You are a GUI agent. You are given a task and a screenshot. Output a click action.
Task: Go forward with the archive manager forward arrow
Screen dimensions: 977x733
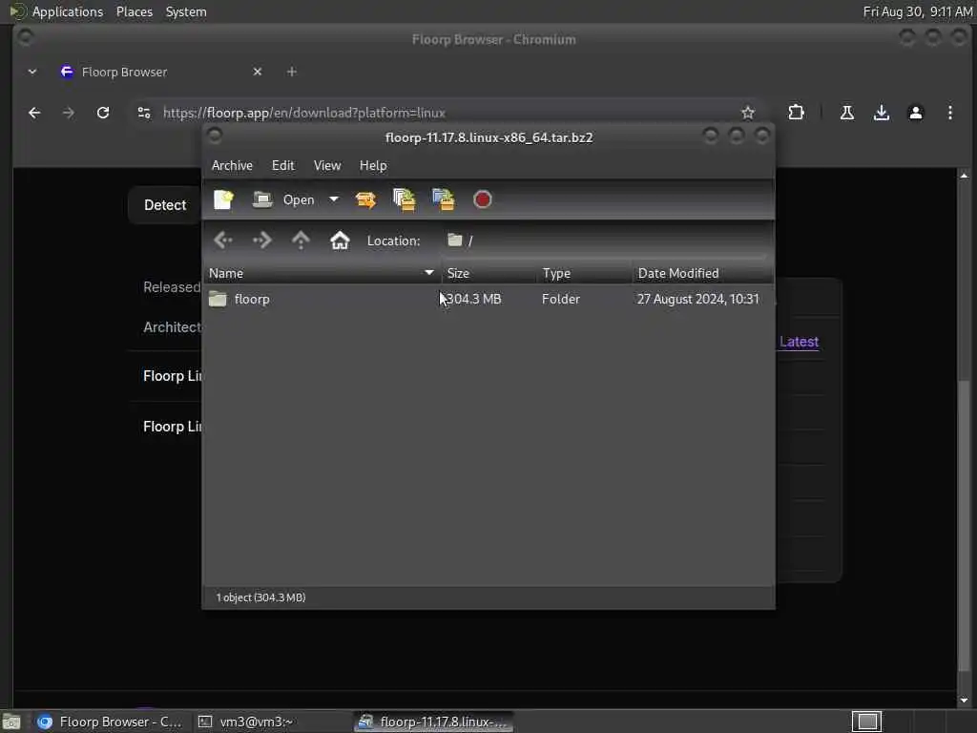click(x=262, y=240)
